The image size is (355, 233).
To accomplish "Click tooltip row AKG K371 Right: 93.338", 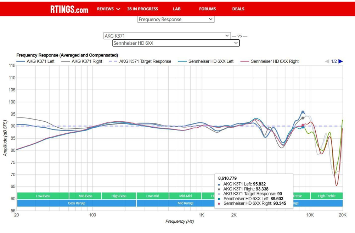I will (243, 189).
